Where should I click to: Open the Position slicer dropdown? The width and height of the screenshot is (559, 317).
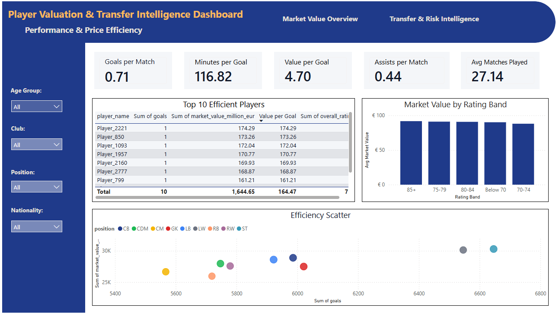[37, 187]
